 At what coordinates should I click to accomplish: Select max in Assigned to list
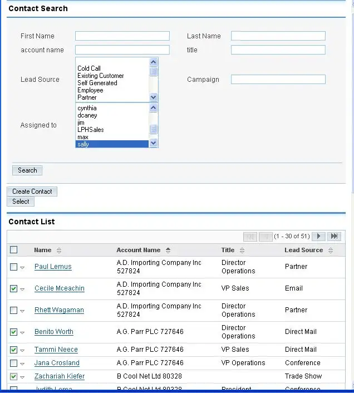point(112,137)
